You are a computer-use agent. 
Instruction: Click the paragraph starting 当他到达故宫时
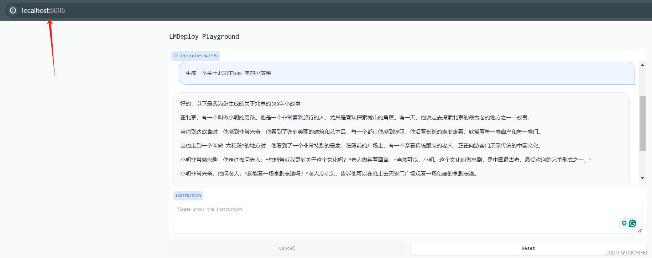click(x=362, y=132)
